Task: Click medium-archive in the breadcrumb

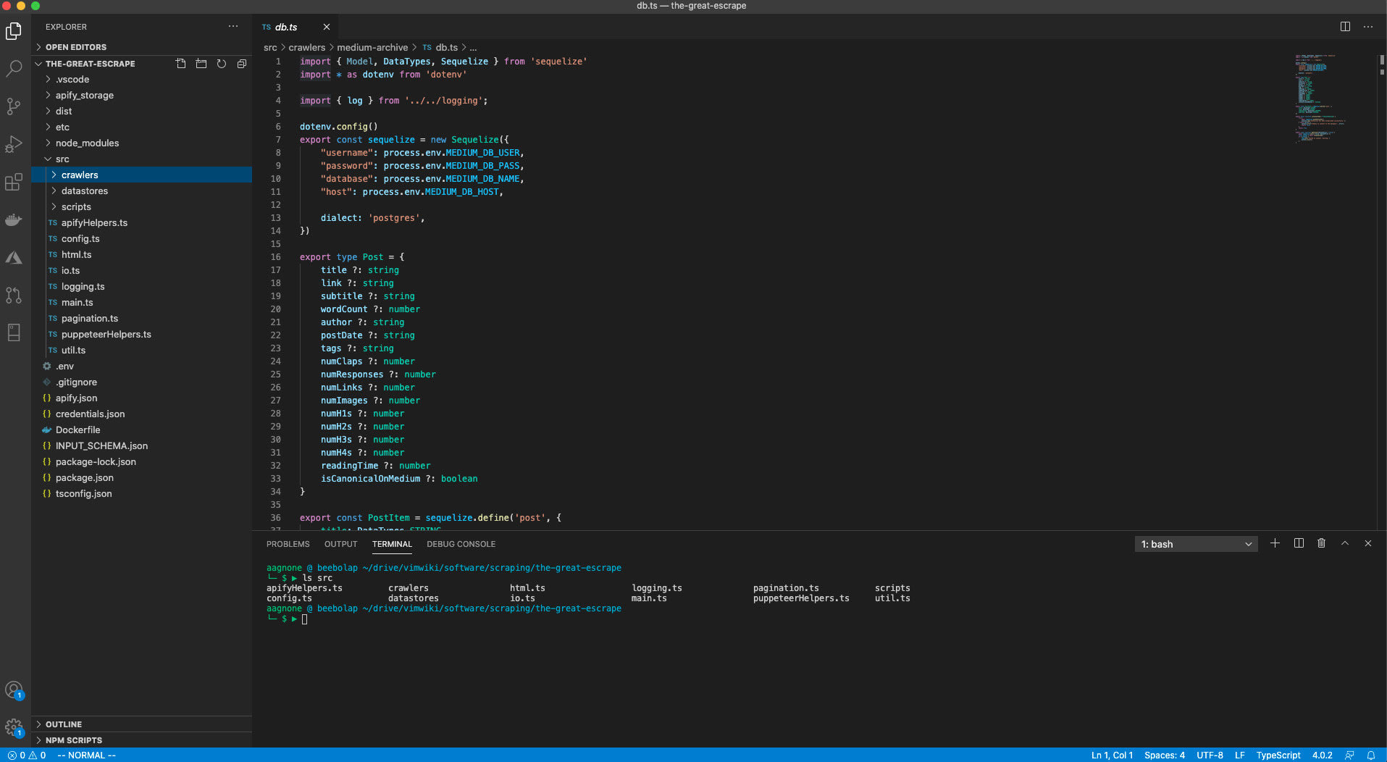Action: [x=372, y=47]
